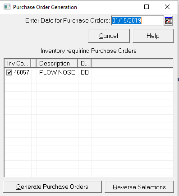The height and width of the screenshot is (196, 179).
Task: Click into the purchase order date field
Action: 137,20
